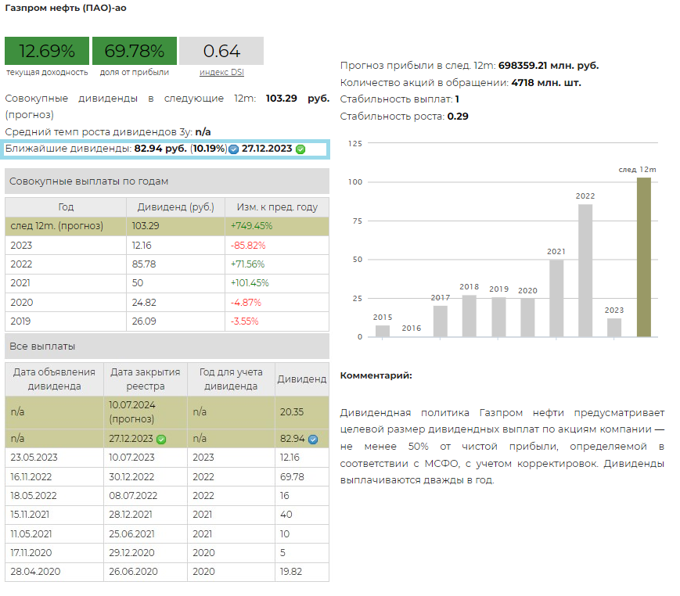Click the Дата закрытия реестра column header
Screen dimensions: 680x596
pos(145,379)
